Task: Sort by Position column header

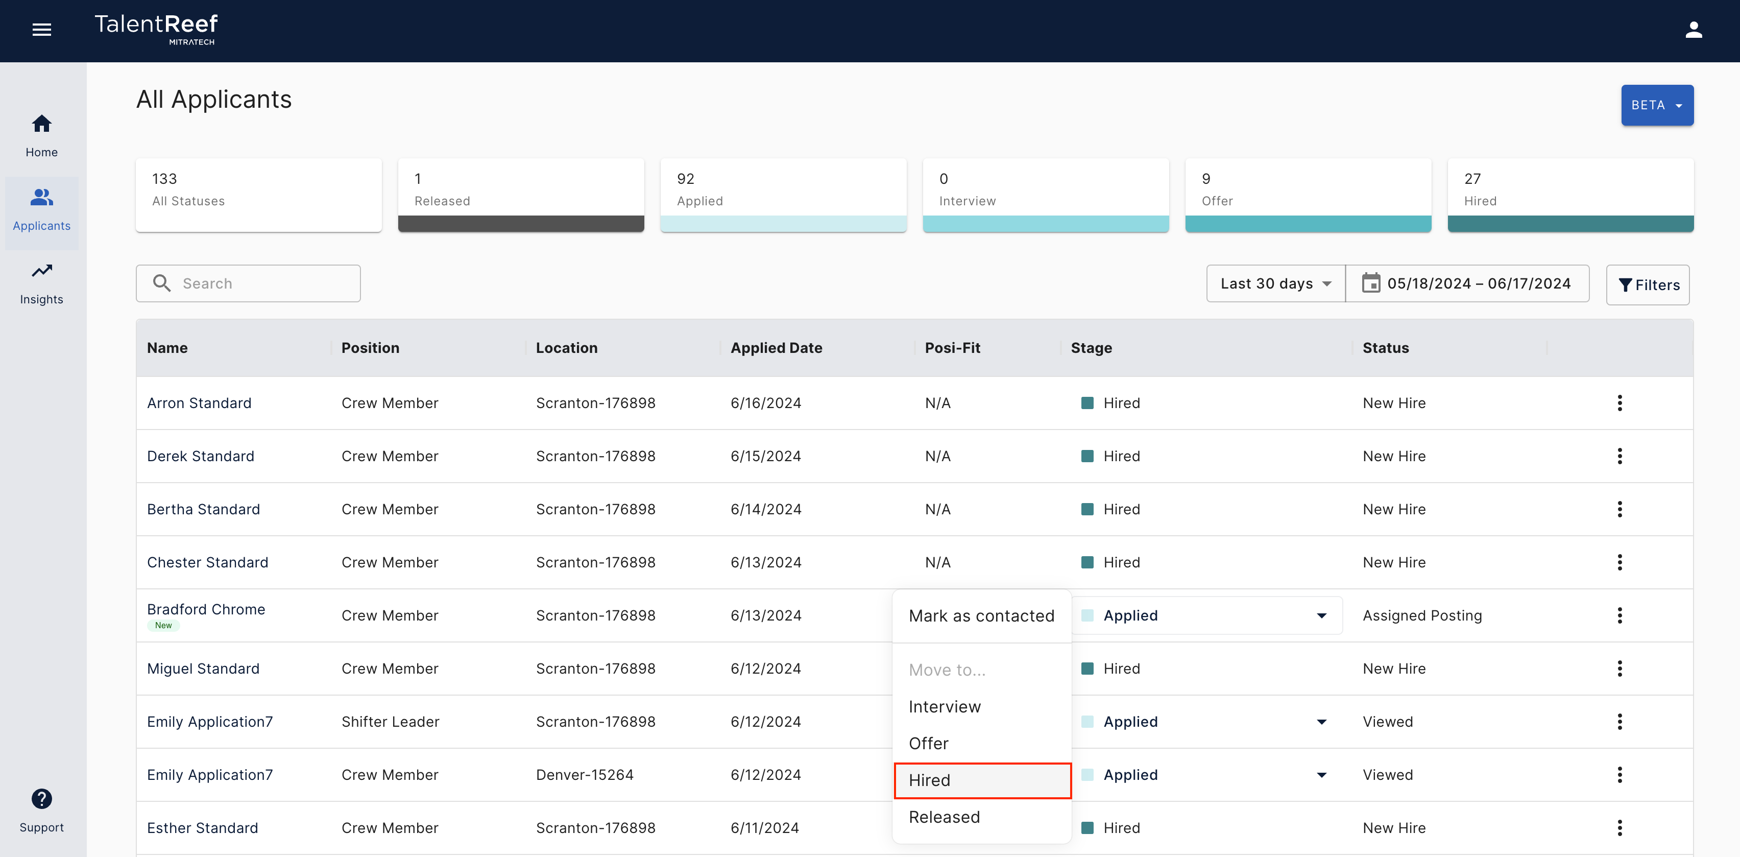Action: [370, 348]
